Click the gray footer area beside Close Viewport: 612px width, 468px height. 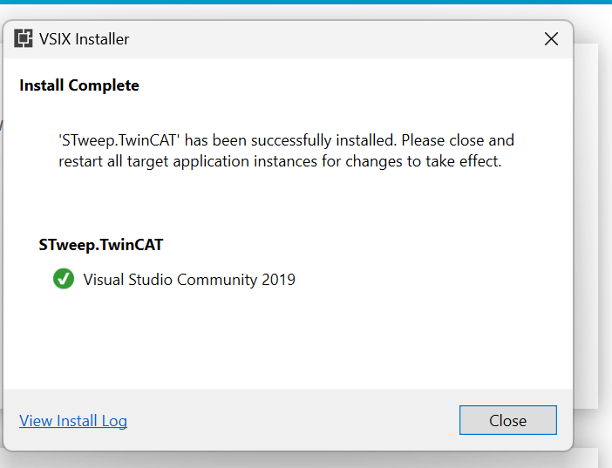pos(293,420)
